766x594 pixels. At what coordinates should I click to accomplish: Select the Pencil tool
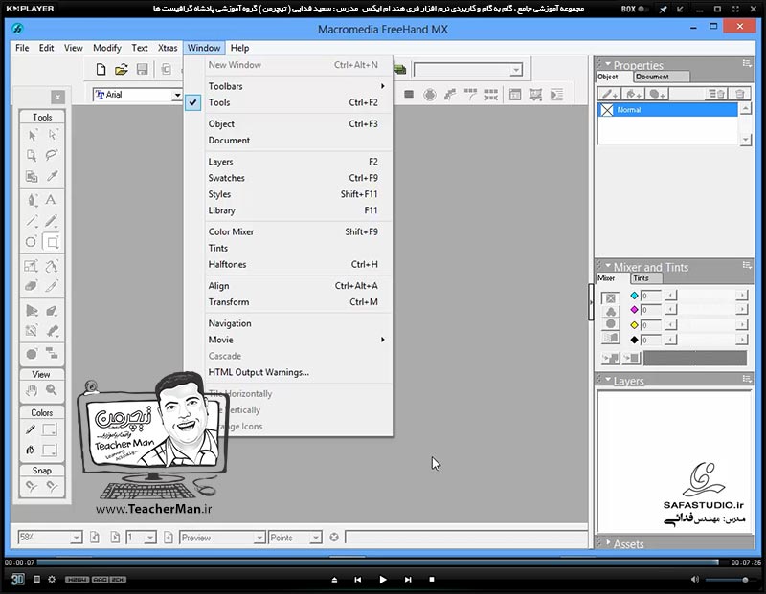pyautogui.click(x=52, y=221)
